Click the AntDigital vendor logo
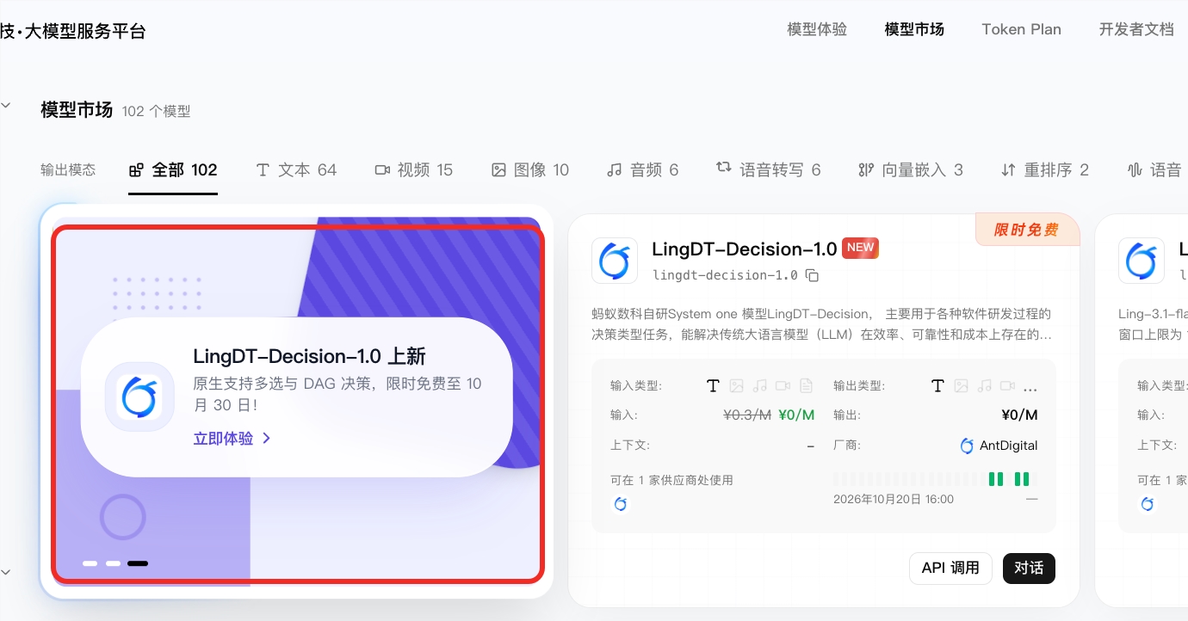Screen dimensions: 1188x621 point(967,446)
